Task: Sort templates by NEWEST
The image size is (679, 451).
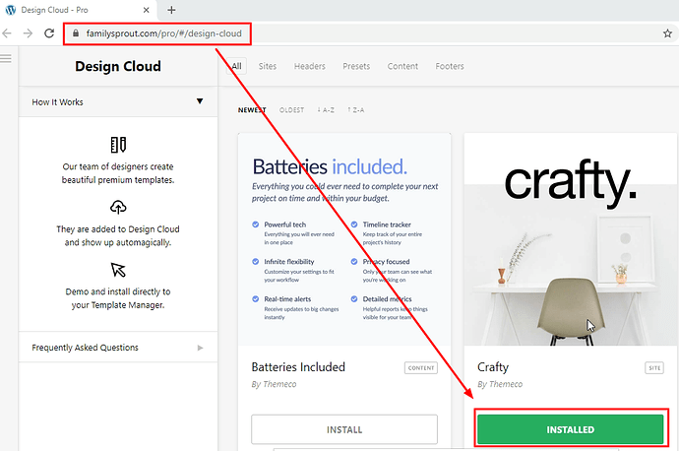Action: click(x=252, y=110)
